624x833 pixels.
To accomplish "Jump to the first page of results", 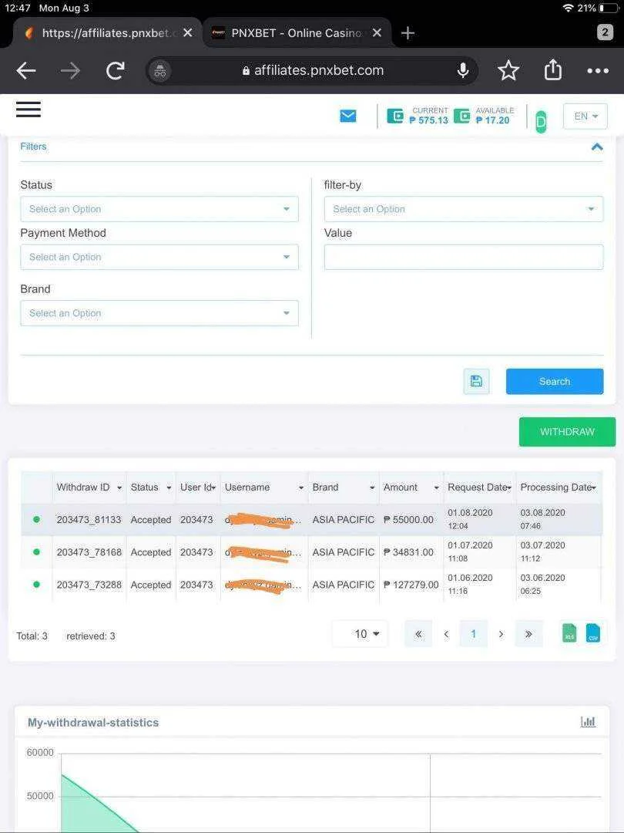I will tap(418, 634).
